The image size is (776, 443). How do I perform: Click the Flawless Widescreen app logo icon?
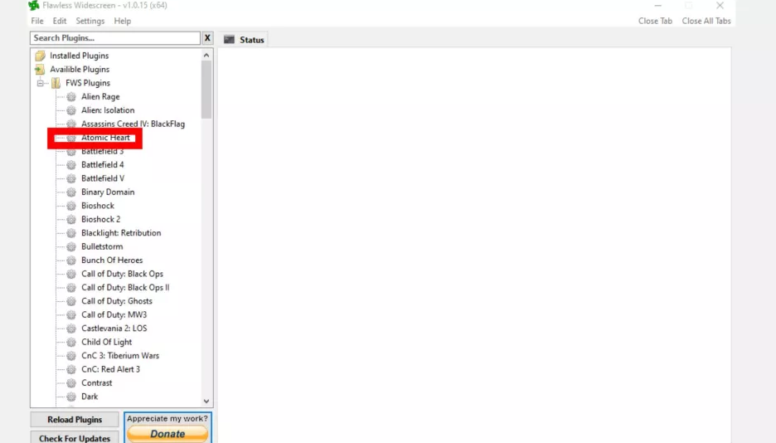[34, 6]
